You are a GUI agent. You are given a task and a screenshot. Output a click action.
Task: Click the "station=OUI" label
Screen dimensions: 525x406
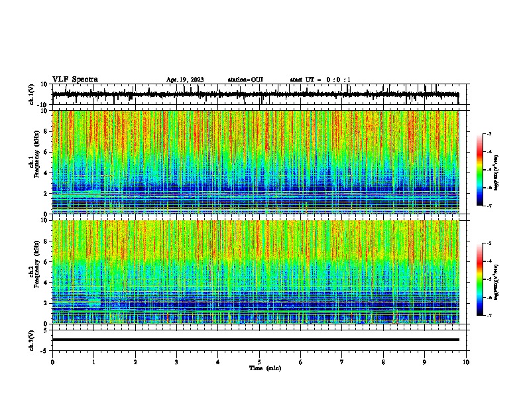[245, 80]
